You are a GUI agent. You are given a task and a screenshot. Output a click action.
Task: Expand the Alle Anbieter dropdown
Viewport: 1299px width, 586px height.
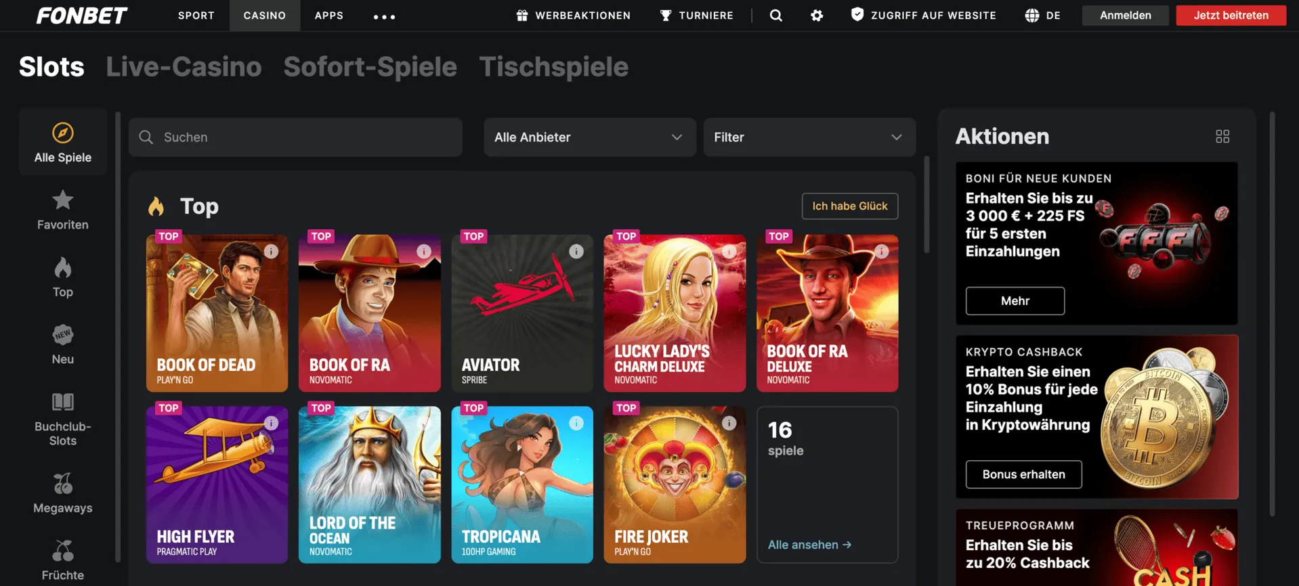(x=589, y=137)
